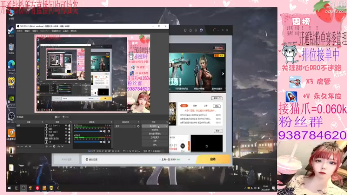This screenshot has width=347, height=195.
Task: Open the 视图 menu in OBS
Action: pos(35,31)
